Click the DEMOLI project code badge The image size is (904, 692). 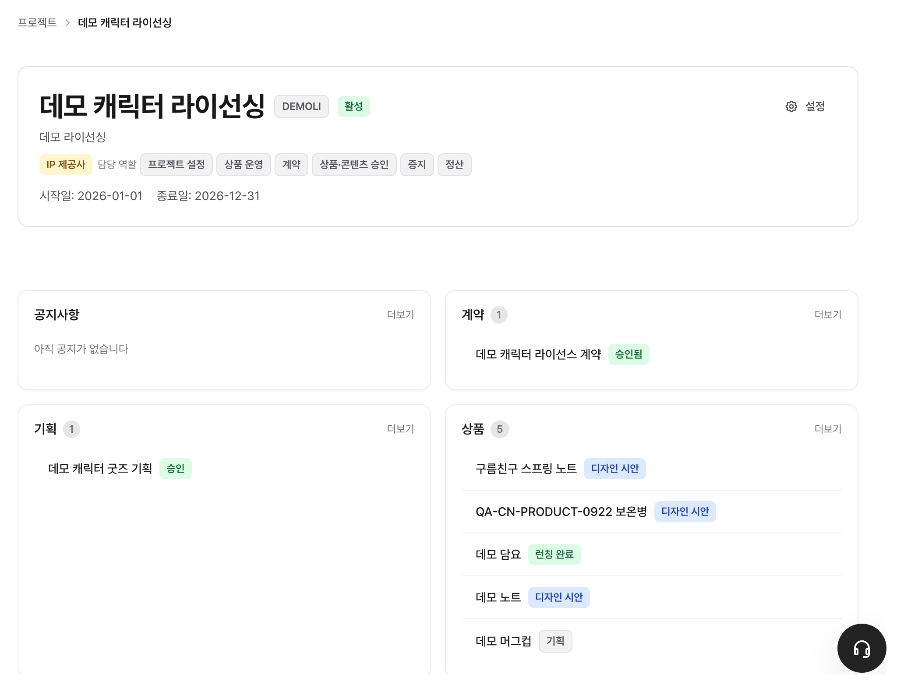point(301,106)
